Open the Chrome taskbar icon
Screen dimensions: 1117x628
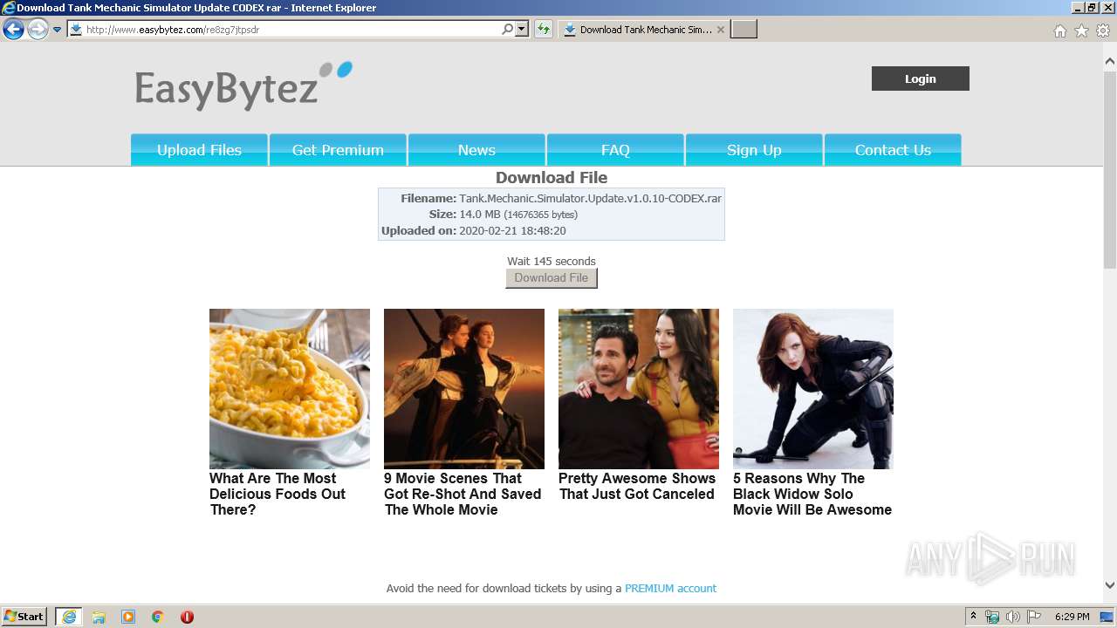[x=158, y=617]
